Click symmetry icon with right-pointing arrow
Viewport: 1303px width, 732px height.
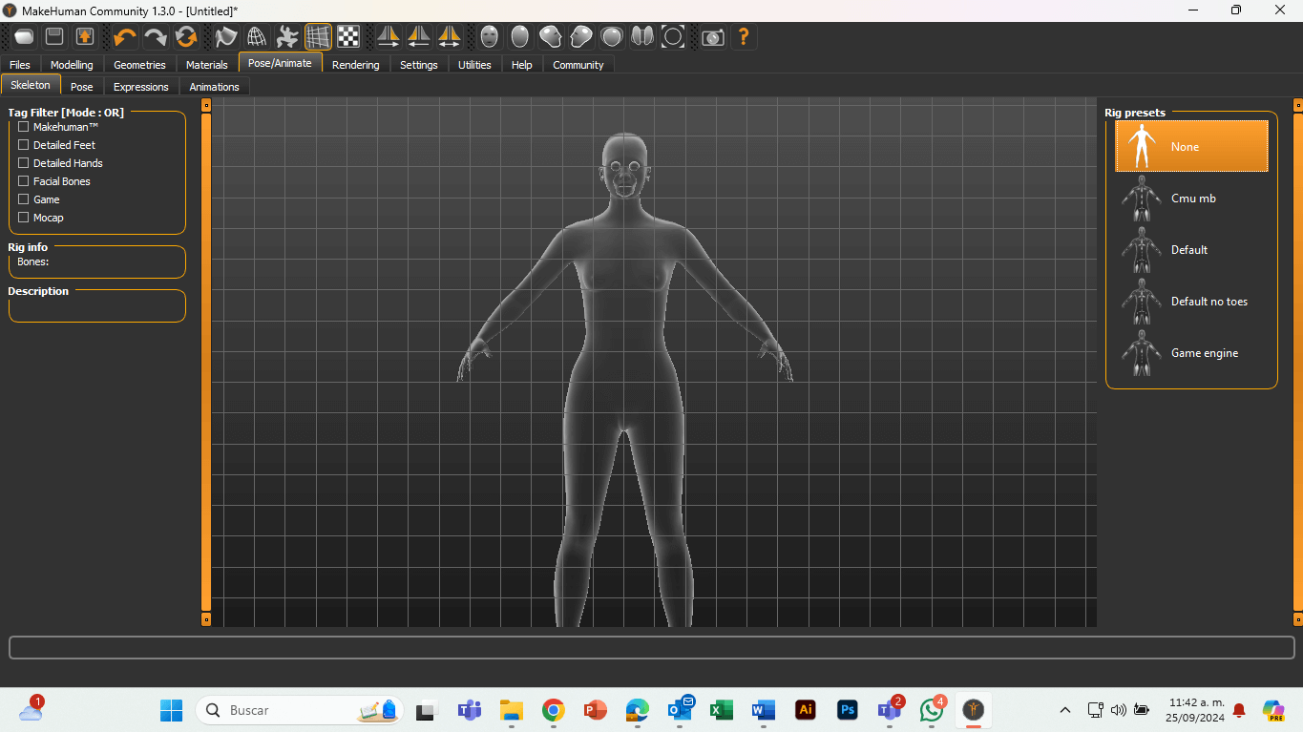(x=389, y=37)
